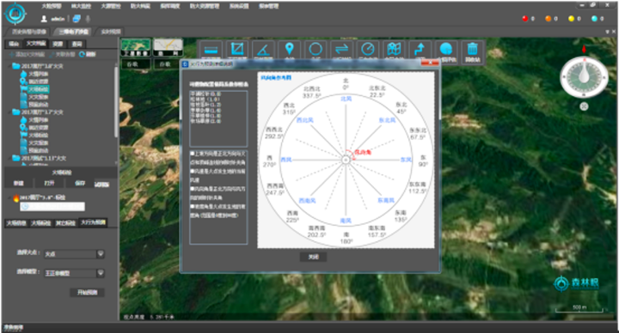Click the folded map tool icon
This screenshot has width=619, height=333.
point(394,50)
